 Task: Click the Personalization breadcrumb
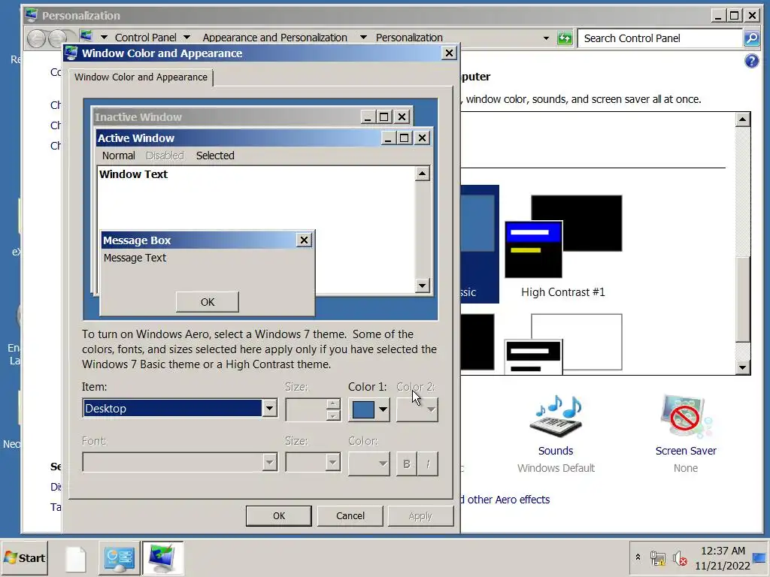[x=409, y=38]
